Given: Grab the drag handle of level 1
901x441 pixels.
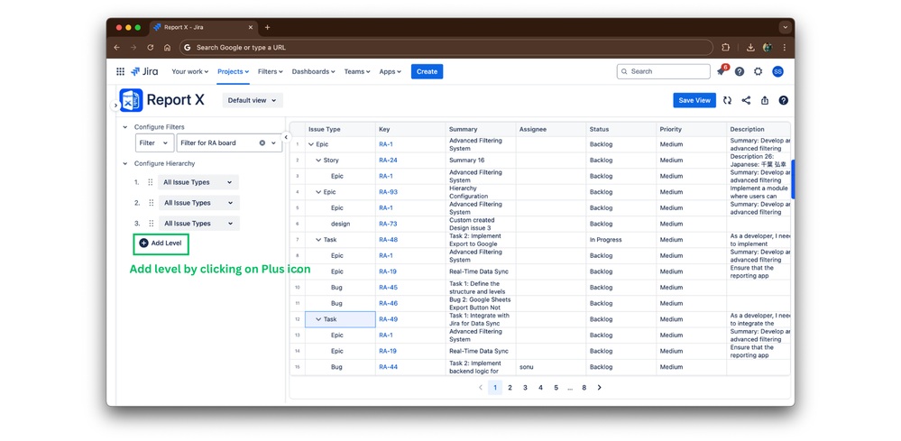Looking at the screenshot, I should (x=150, y=182).
